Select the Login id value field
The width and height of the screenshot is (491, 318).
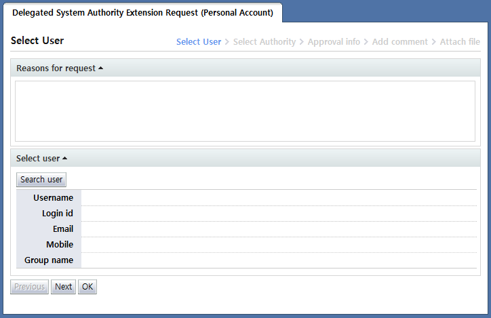pos(278,214)
